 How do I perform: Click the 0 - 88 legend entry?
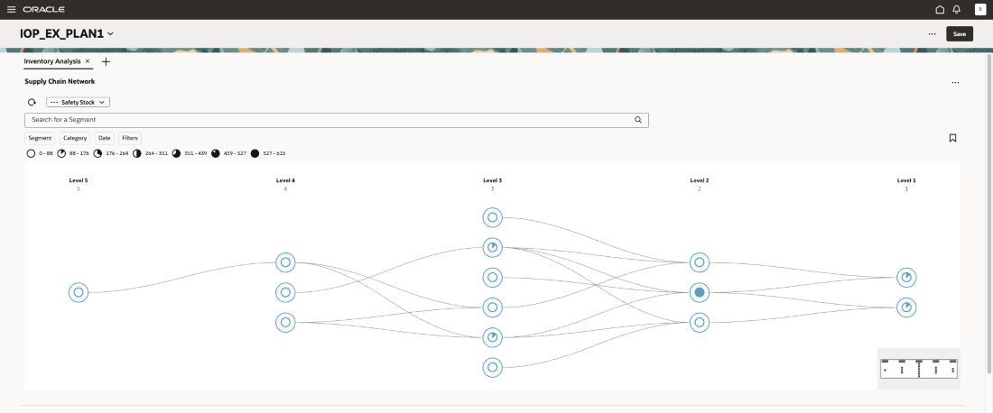click(40, 153)
